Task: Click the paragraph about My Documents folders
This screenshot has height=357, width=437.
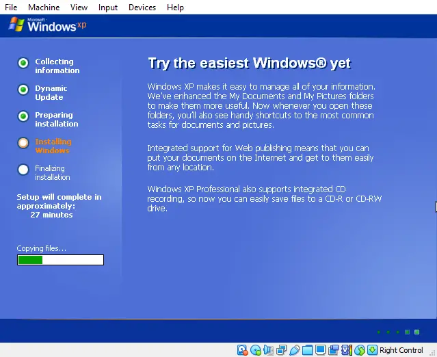Action: 261,105
